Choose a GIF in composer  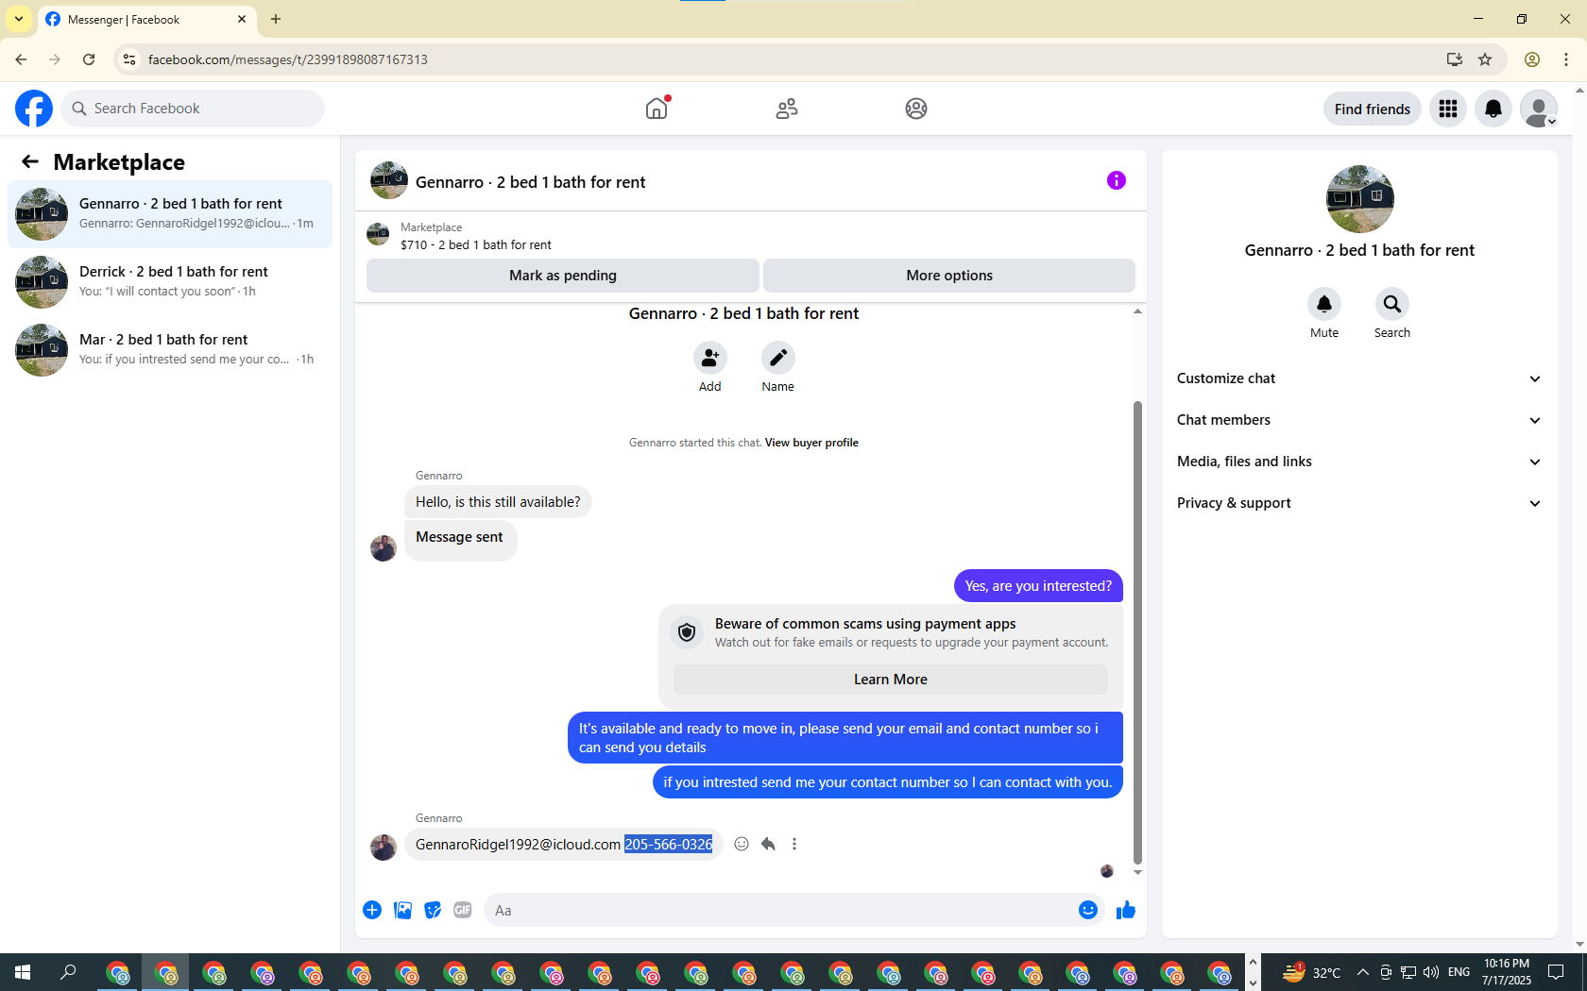click(463, 910)
